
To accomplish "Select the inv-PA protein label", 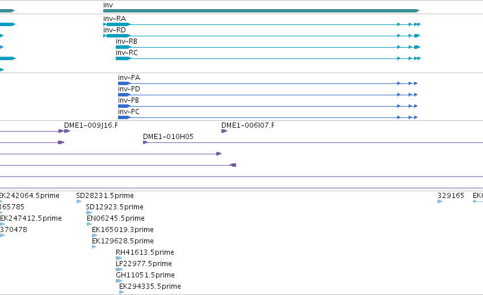I will pyautogui.click(x=129, y=78).
